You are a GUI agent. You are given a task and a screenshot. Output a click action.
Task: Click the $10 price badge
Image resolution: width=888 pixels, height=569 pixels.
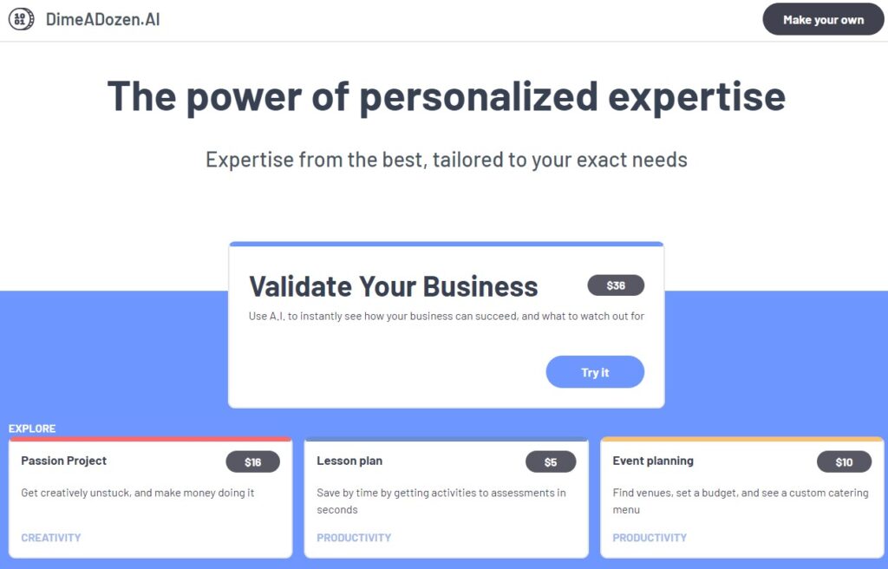(x=844, y=462)
